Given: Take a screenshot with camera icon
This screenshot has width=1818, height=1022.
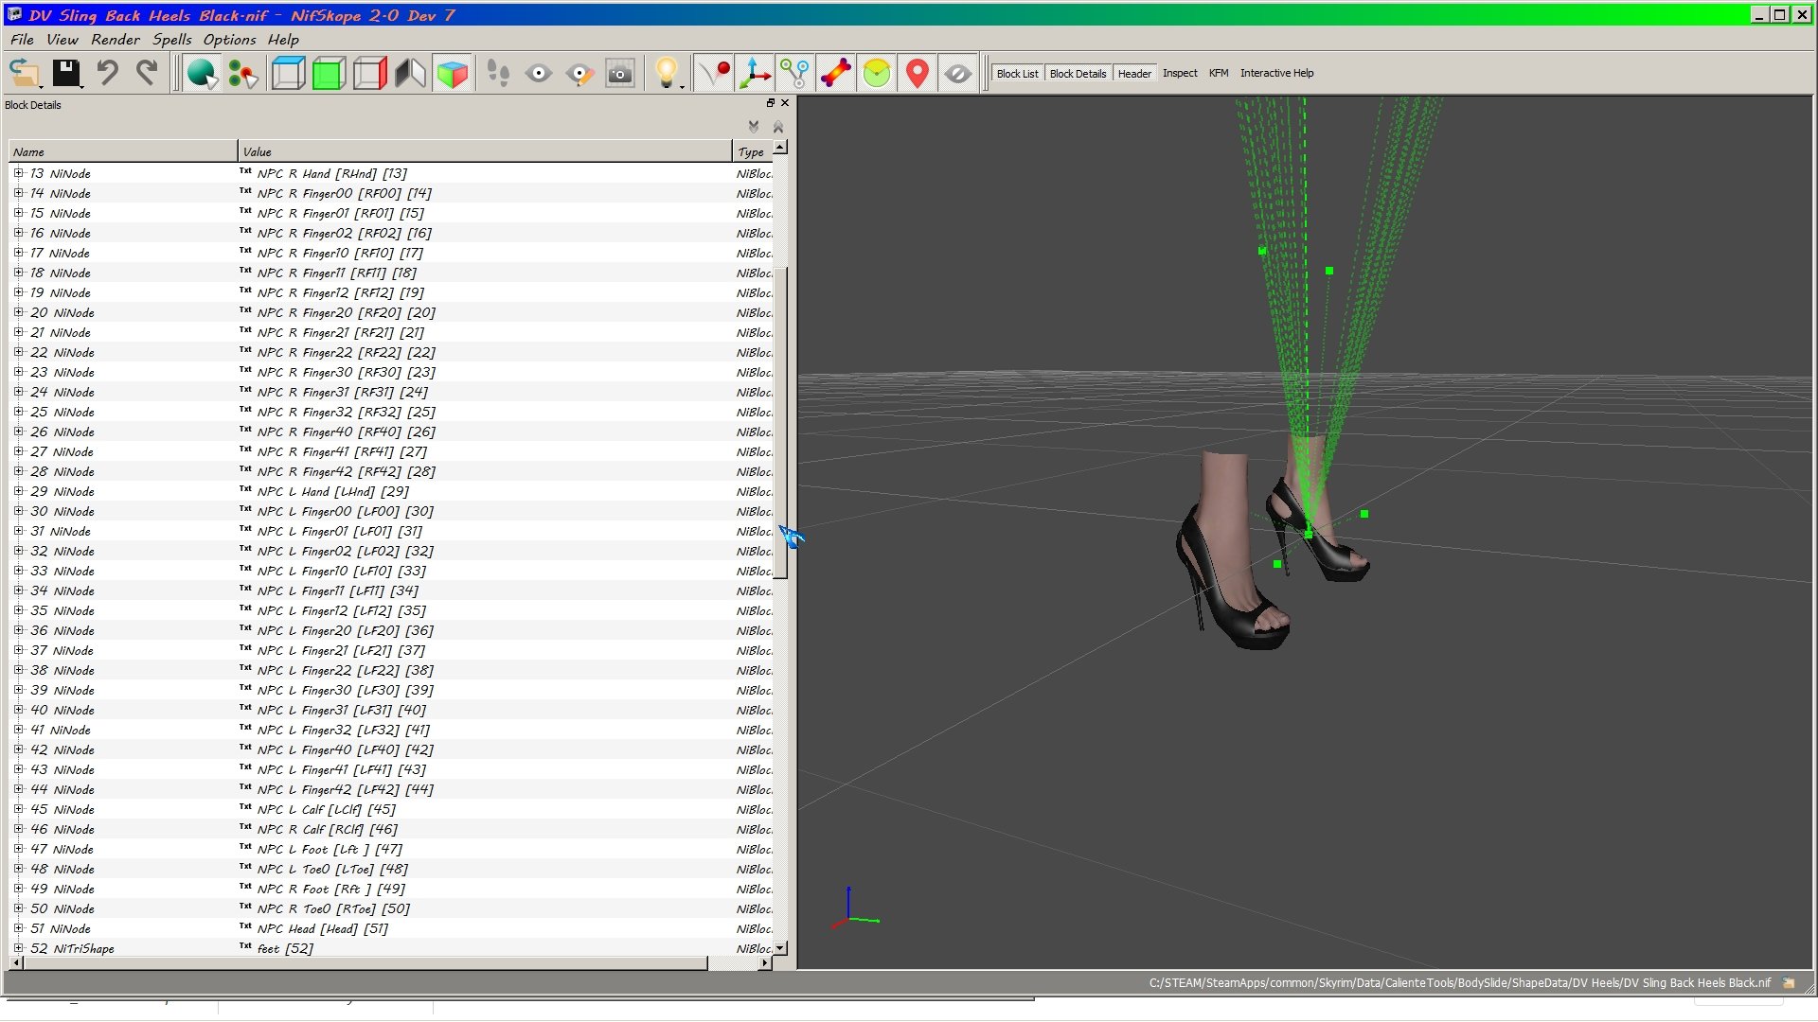Looking at the screenshot, I should (x=620, y=73).
